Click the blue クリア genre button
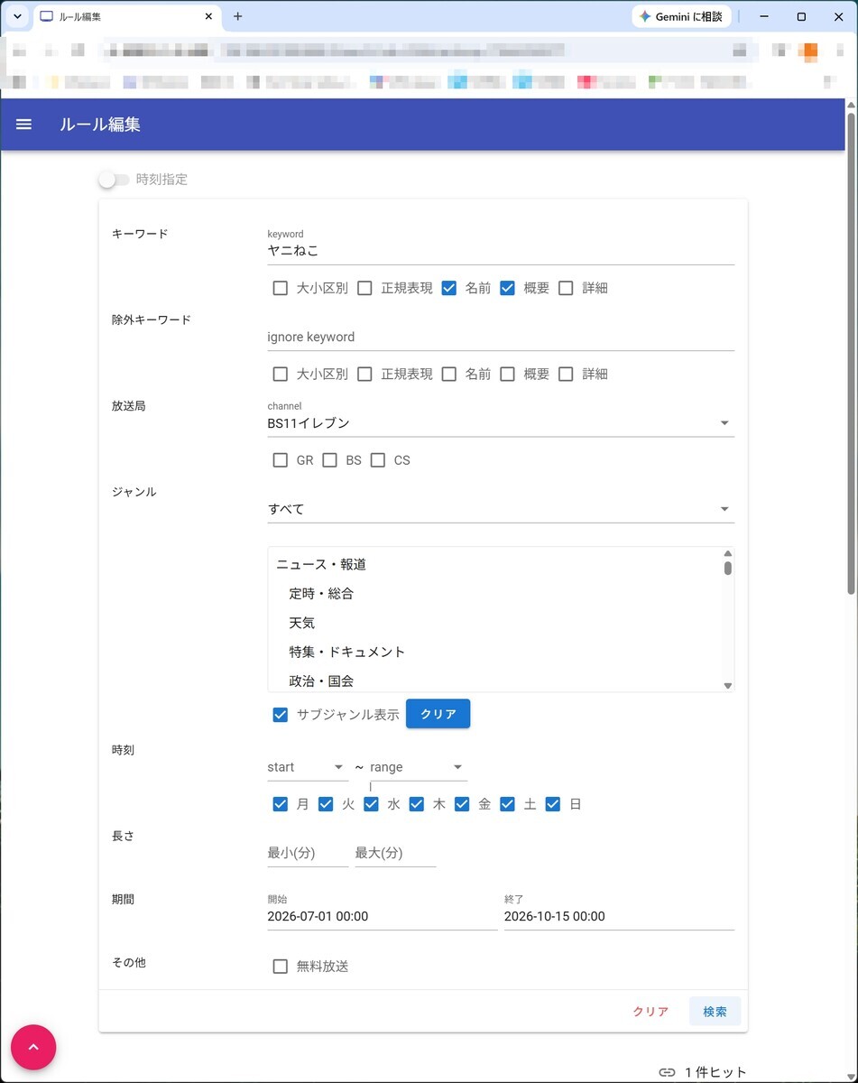858x1083 pixels. 438,714
